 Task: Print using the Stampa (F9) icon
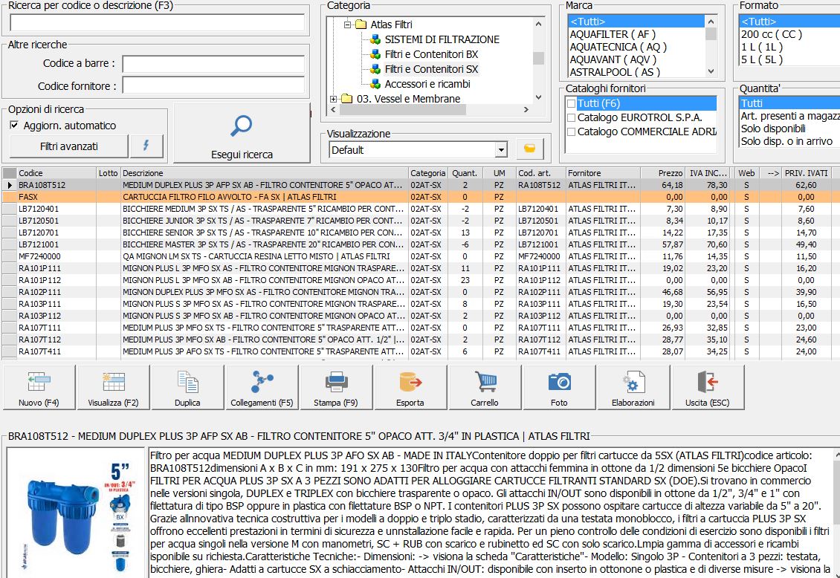(336, 387)
